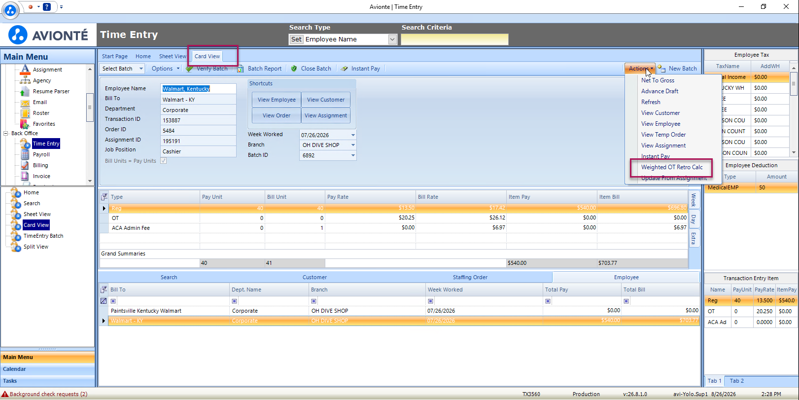
Task: Click the Close Batch green check icon
Action: 294,69
